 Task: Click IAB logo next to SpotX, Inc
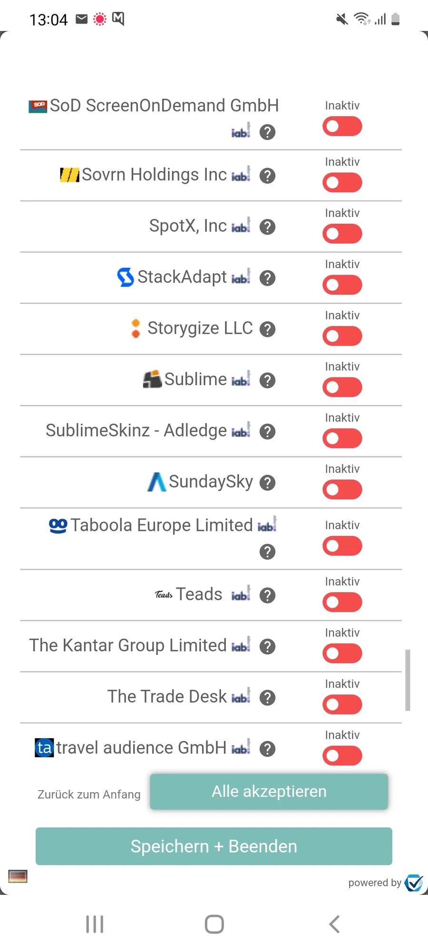click(241, 226)
